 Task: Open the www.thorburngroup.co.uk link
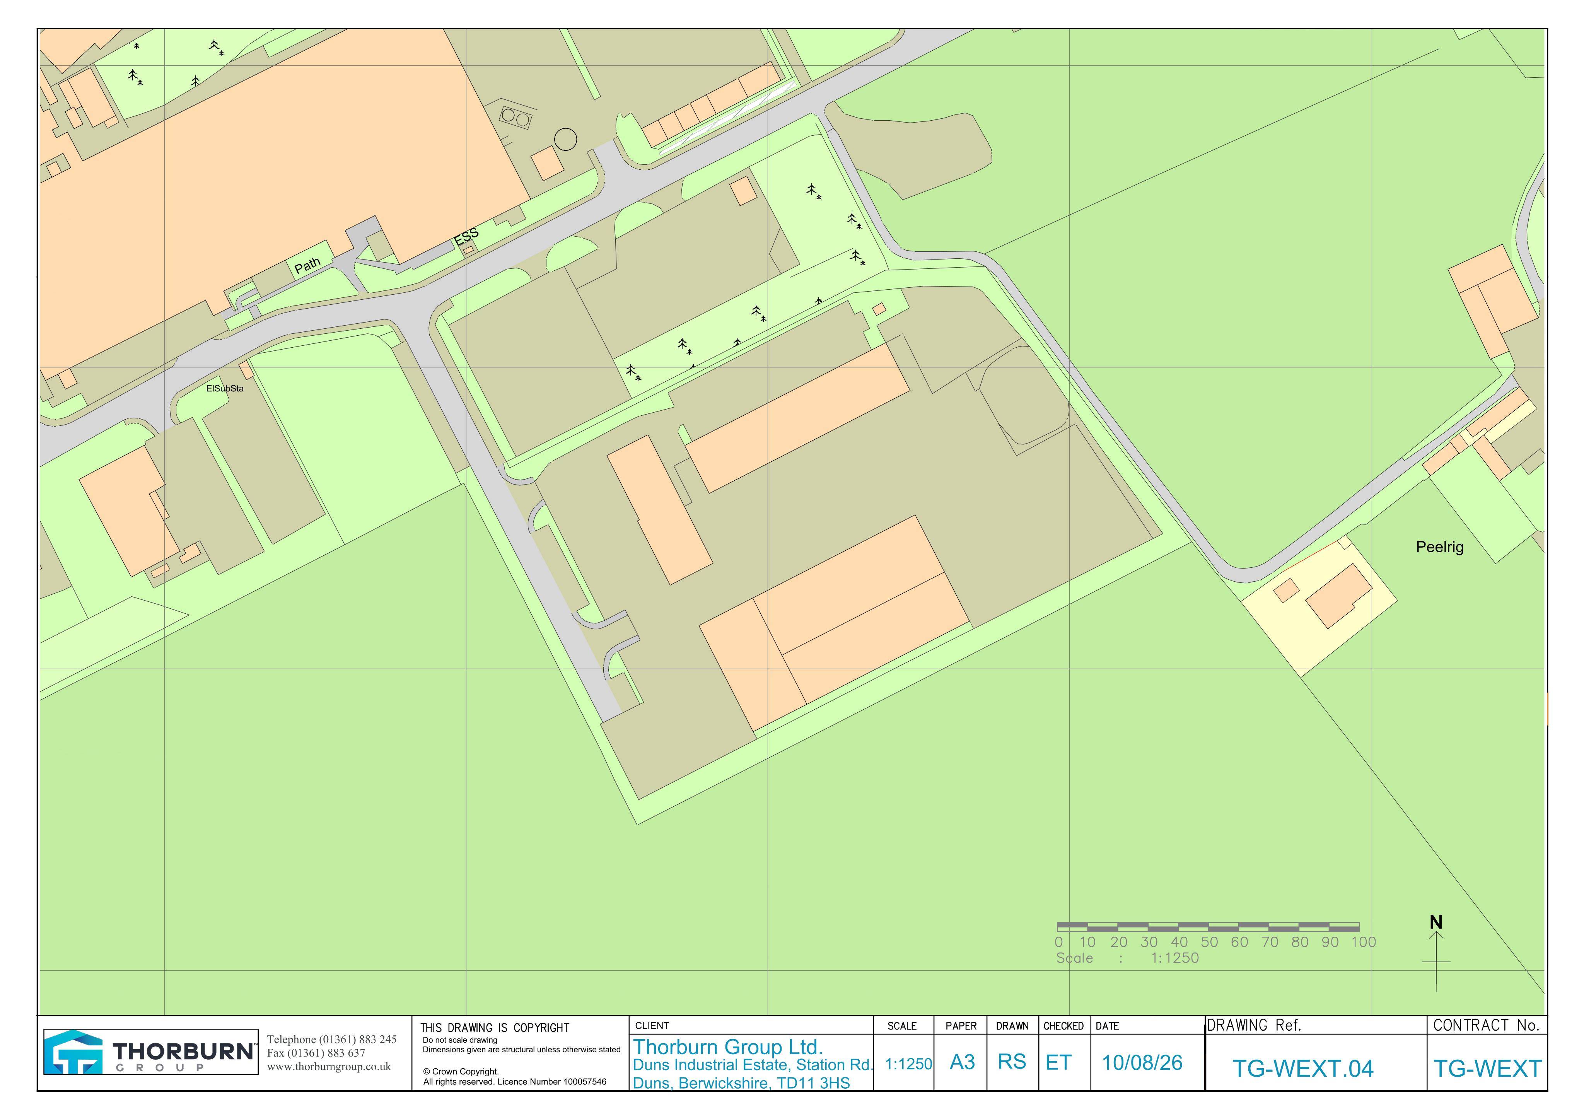tap(329, 1067)
